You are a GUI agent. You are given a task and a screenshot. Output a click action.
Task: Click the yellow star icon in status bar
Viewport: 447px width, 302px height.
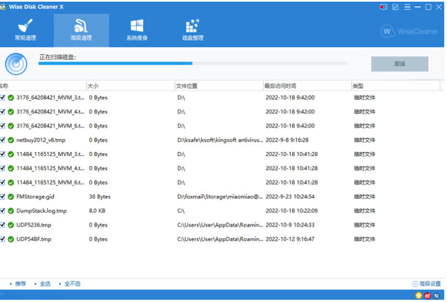[418, 295]
